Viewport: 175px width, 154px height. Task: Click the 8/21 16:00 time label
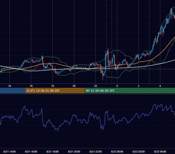coord(31,151)
